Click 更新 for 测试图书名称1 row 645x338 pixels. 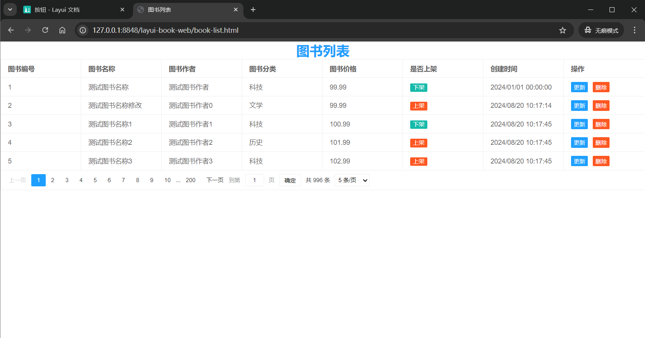coord(579,124)
